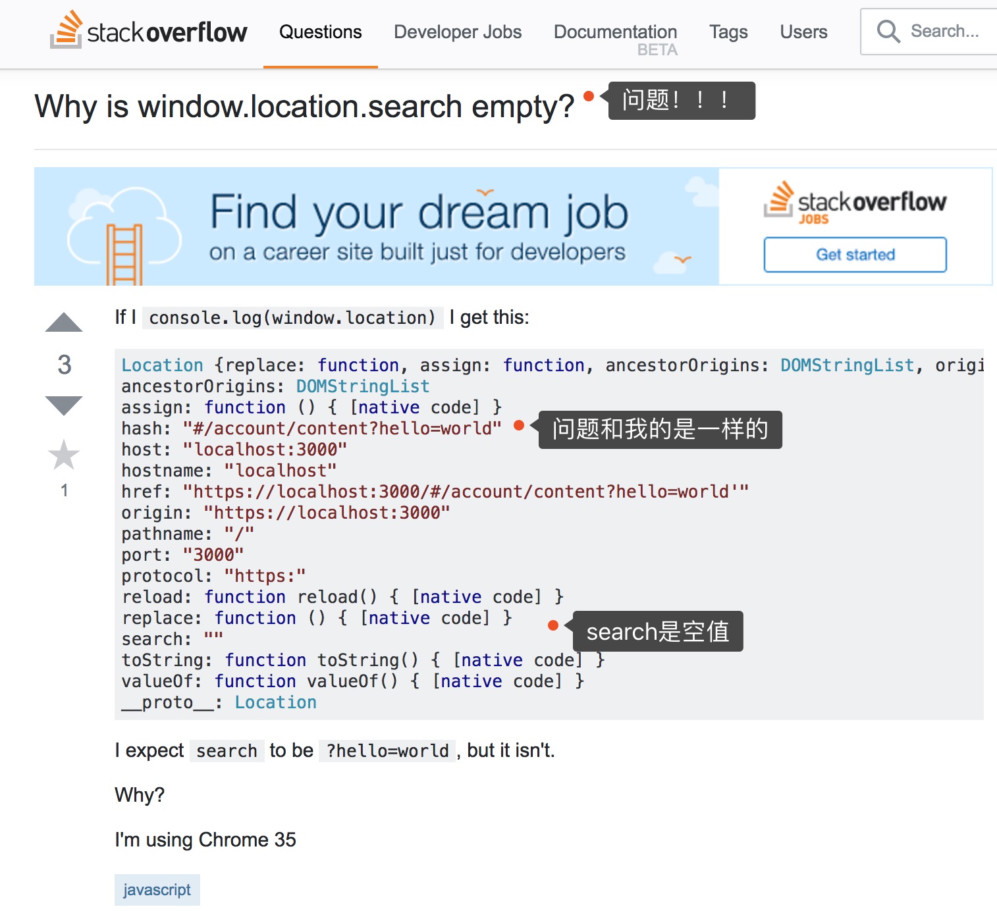This screenshot has width=997, height=911.
Task: Select the javascript tag
Action: click(x=157, y=890)
